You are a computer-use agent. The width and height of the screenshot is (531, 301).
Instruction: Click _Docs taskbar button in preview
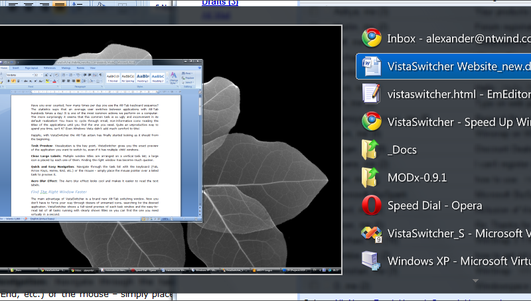coord(22,271)
